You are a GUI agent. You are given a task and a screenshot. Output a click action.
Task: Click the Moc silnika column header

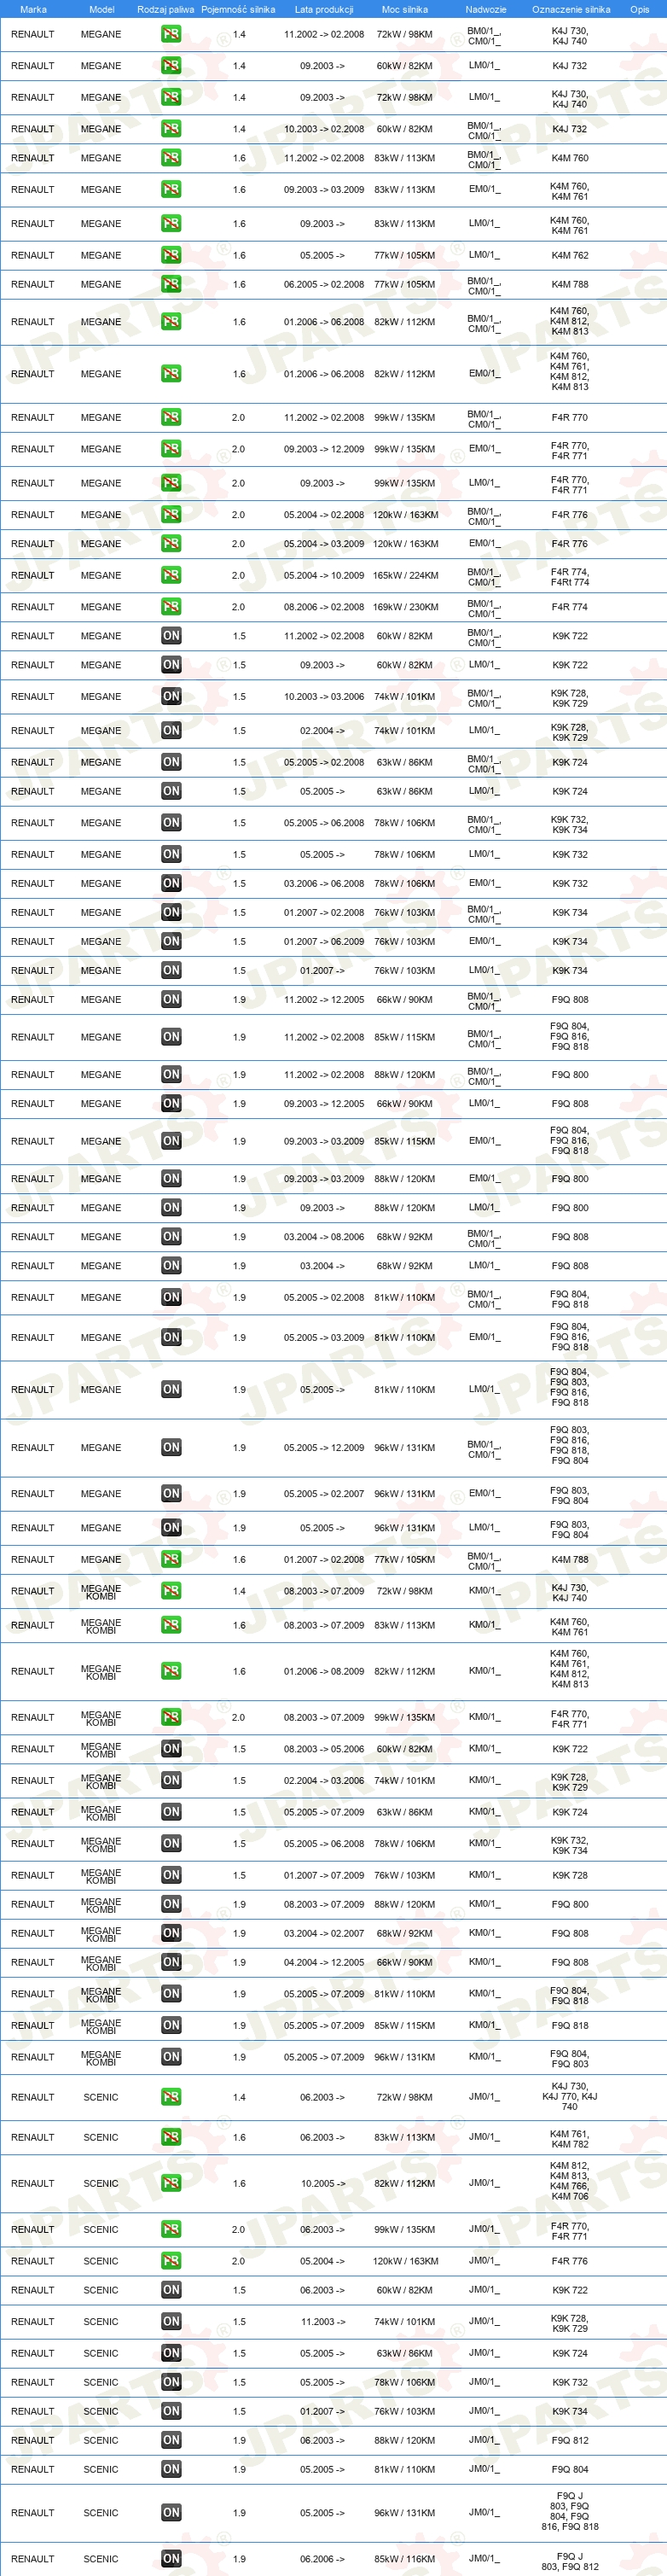[405, 9]
